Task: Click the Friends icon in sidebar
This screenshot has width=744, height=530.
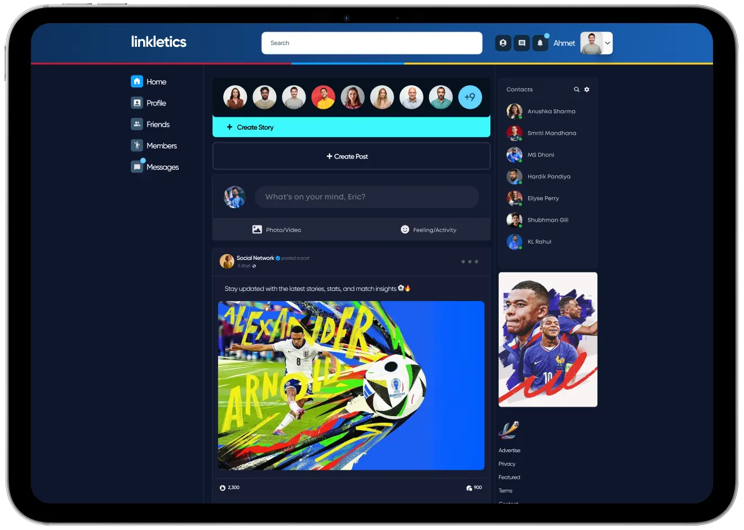Action: point(137,124)
